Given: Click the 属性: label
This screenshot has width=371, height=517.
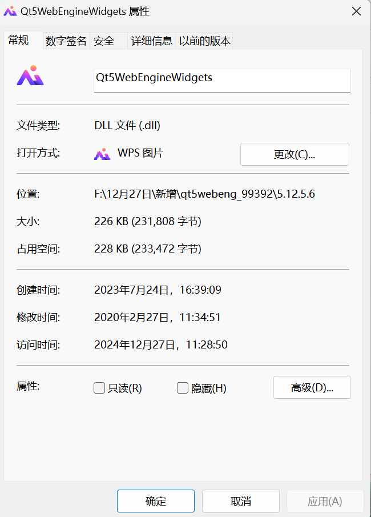Looking at the screenshot, I should point(28,386).
